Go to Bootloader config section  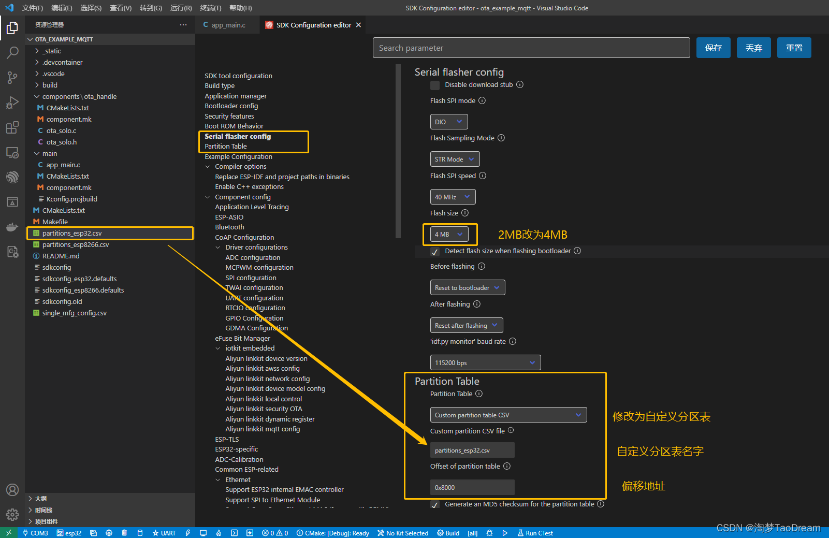pos(231,106)
